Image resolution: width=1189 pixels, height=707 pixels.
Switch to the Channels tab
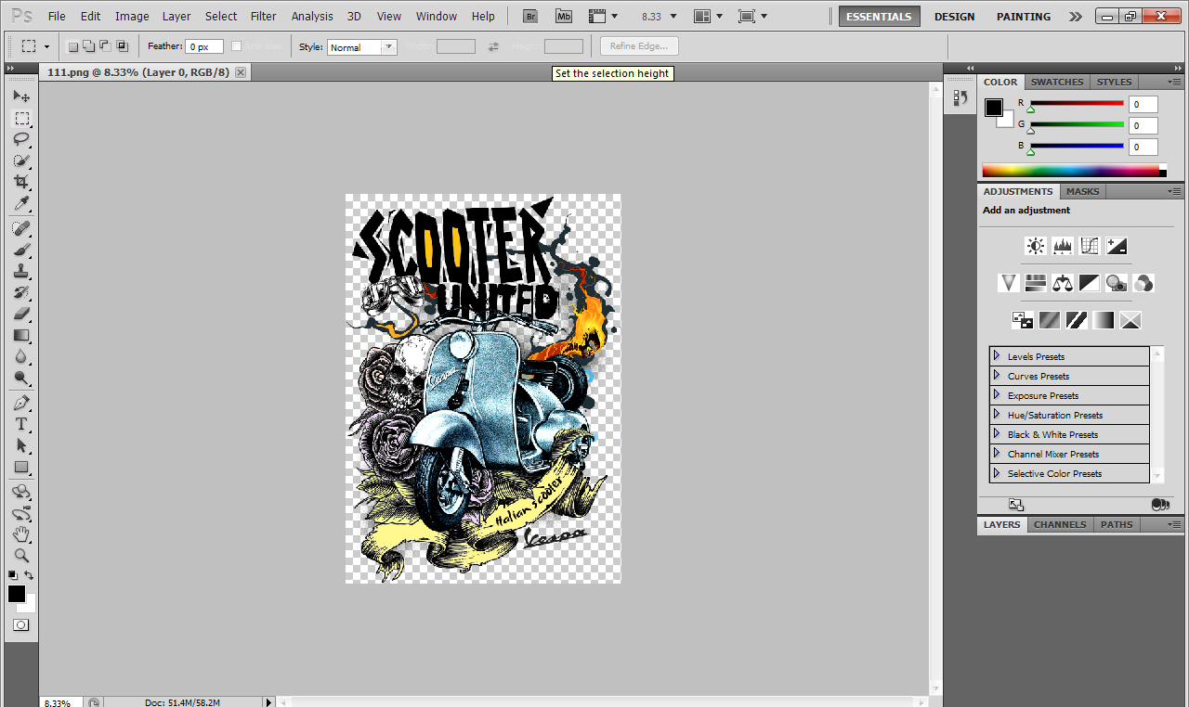pyautogui.click(x=1060, y=524)
